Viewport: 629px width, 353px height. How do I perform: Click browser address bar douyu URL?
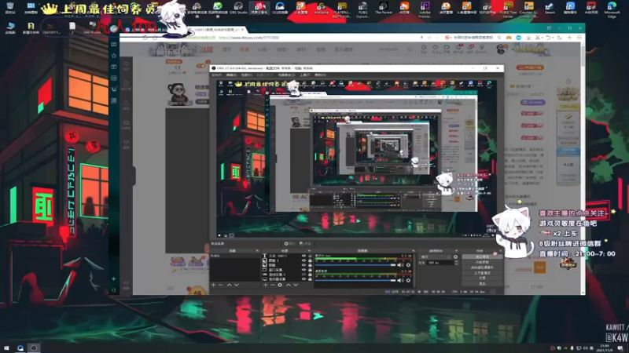(248, 37)
